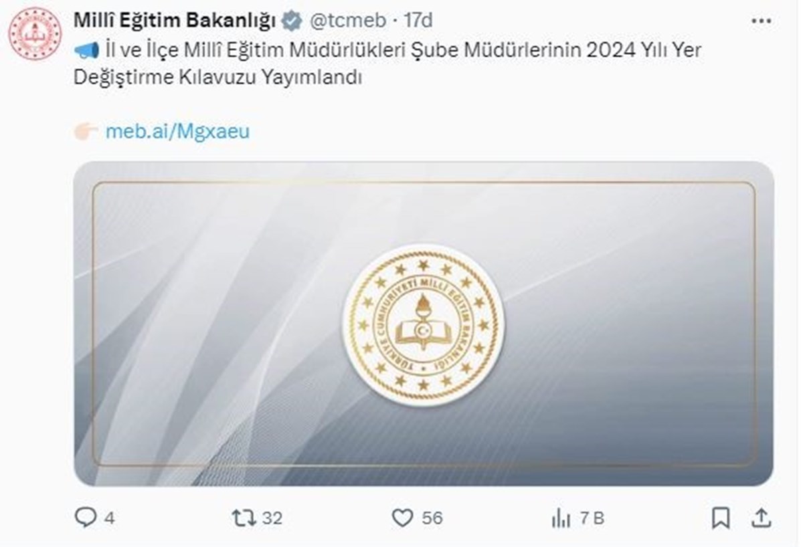This screenshot has height=547, width=803.
Task: Click the 17d timestamp of the tweet
Action: 418,21
